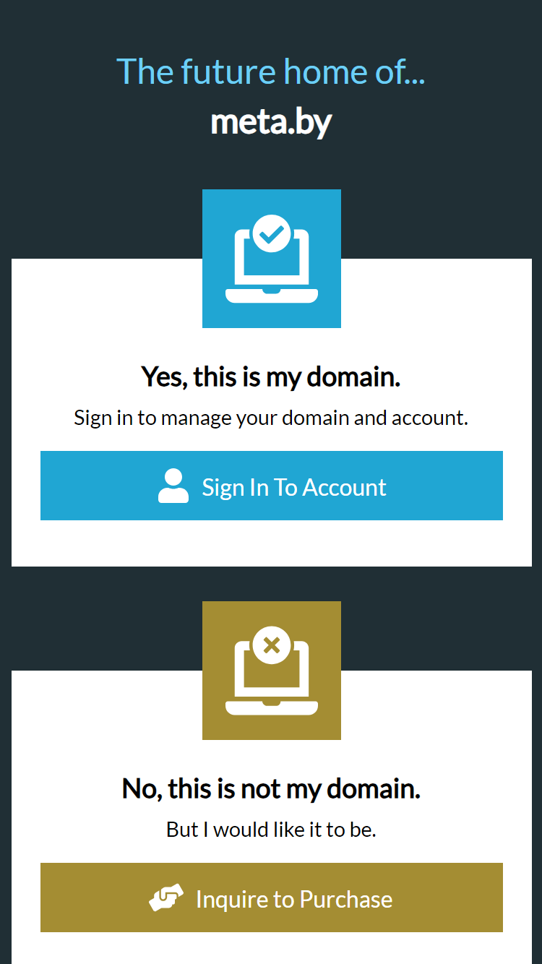Click the user silhouette icon in the sign-in button
This screenshot has height=964, width=542.
click(173, 486)
